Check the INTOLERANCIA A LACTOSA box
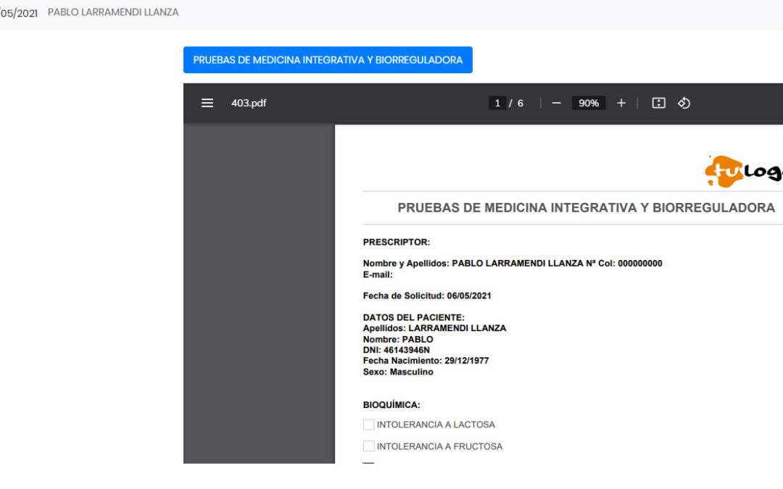The height and width of the screenshot is (489, 783). click(x=369, y=425)
